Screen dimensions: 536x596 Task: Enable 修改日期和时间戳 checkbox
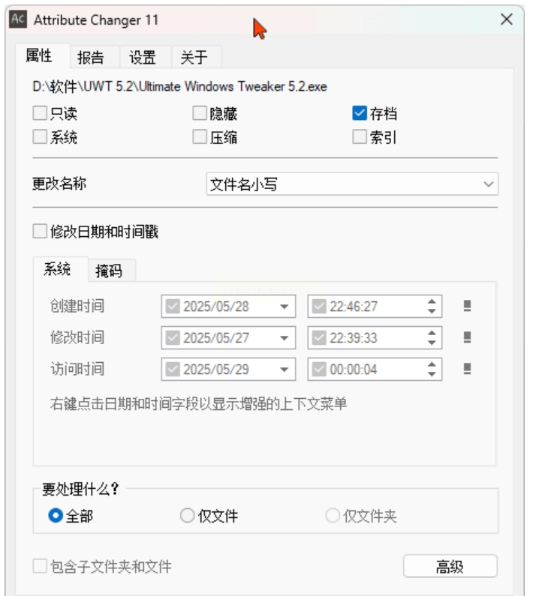click(40, 232)
